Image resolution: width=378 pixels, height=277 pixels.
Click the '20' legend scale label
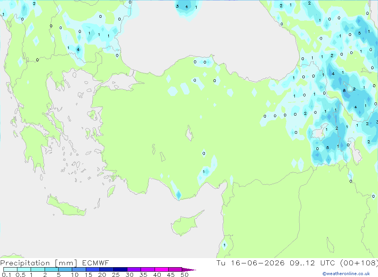(102, 275)
